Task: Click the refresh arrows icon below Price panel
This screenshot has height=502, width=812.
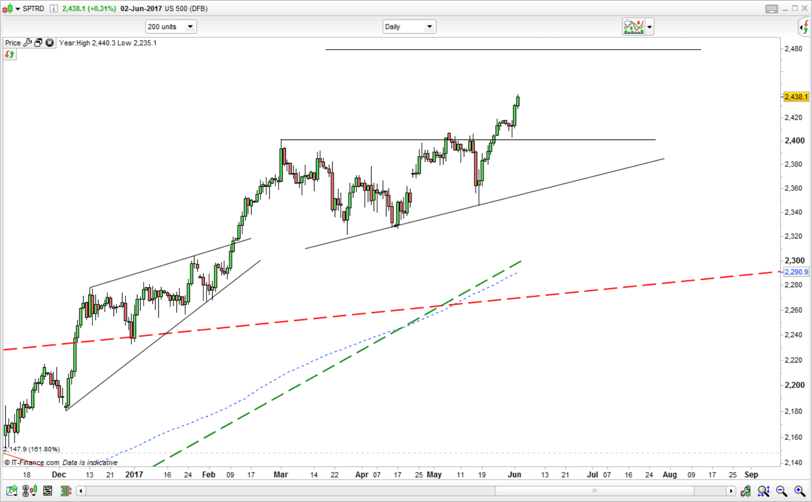Action: tap(9, 54)
